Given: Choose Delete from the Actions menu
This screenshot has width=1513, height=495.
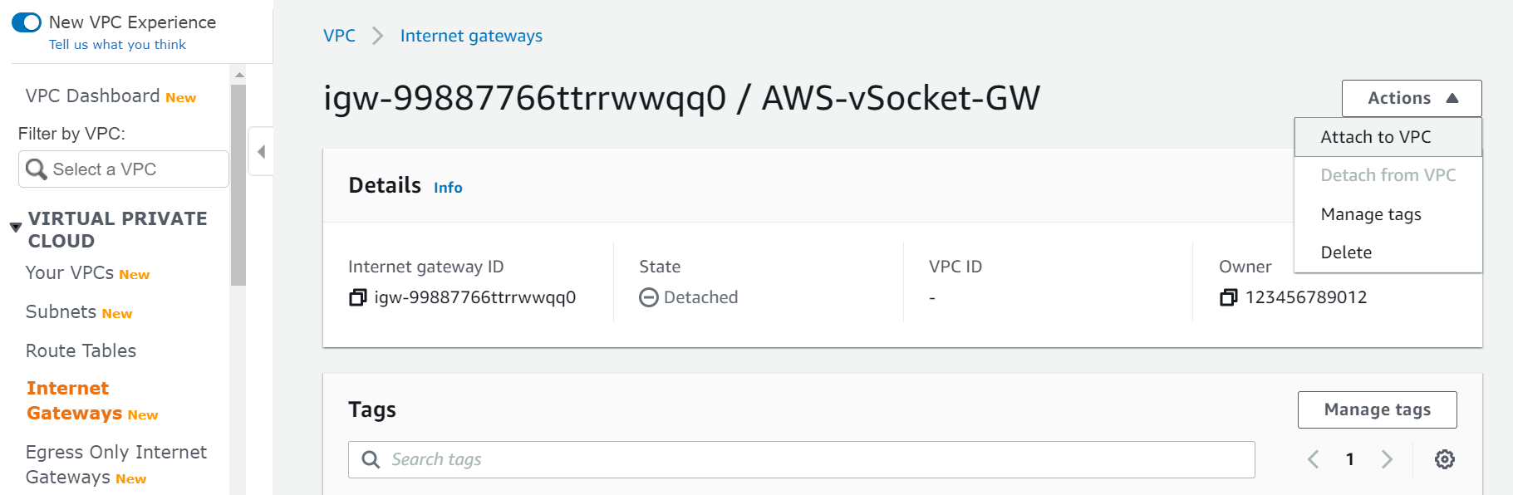Looking at the screenshot, I should point(1346,252).
